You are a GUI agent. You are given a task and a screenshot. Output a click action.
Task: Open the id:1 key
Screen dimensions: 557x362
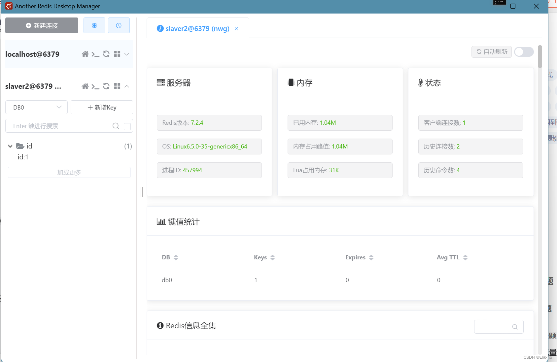point(23,157)
